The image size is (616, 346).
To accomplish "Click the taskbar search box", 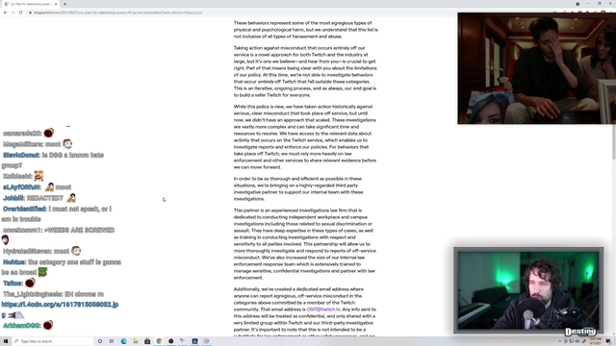I will pos(53,341).
